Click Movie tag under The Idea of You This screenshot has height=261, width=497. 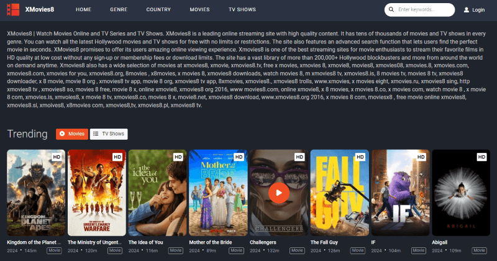tap(176, 250)
